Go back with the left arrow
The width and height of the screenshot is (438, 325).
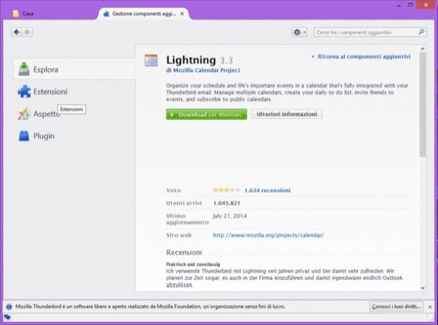point(18,32)
